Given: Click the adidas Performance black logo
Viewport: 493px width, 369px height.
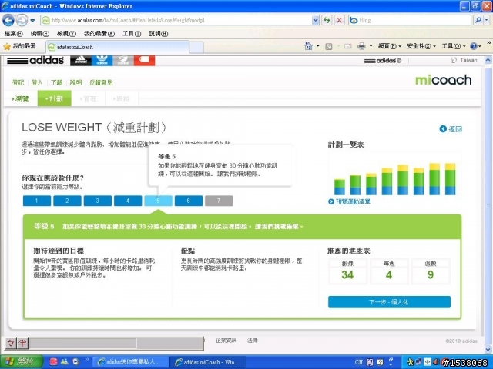Looking at the screenshot, I should 81,60.
